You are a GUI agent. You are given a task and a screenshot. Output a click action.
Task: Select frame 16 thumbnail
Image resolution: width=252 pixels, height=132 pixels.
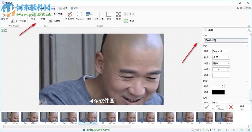coord(69,118)
